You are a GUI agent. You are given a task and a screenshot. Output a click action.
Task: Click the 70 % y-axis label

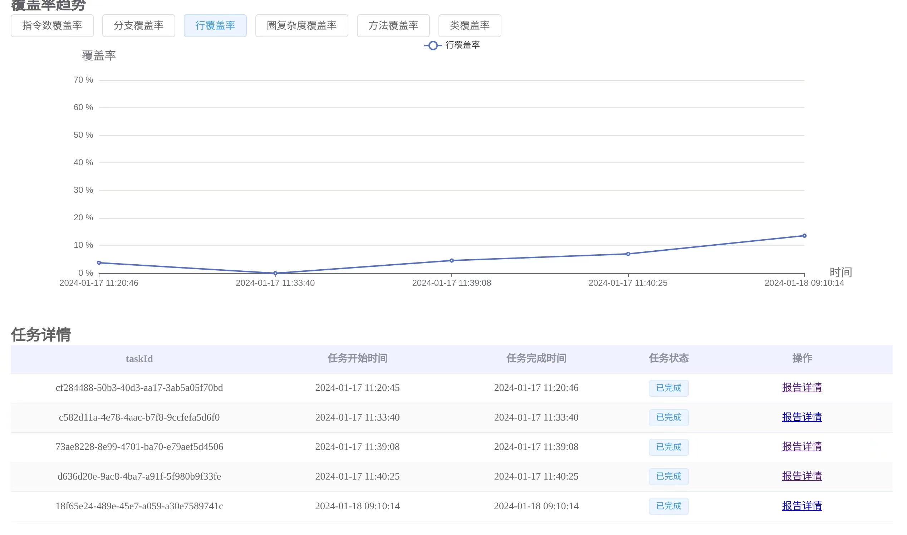[83, 80]
